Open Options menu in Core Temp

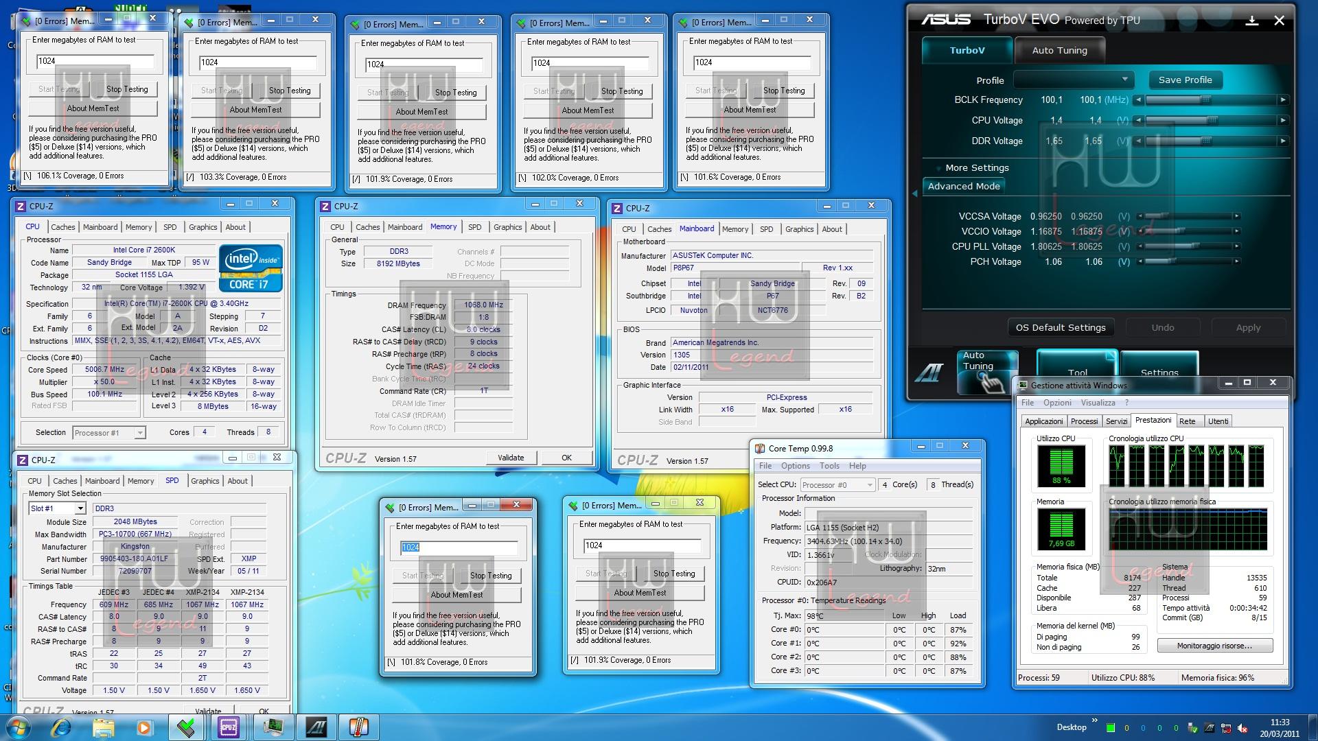click(x=795, y=466)
